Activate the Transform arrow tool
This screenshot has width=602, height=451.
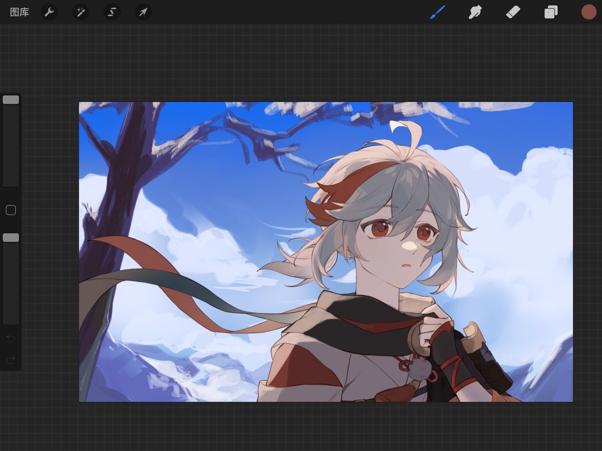pos(143,12)
